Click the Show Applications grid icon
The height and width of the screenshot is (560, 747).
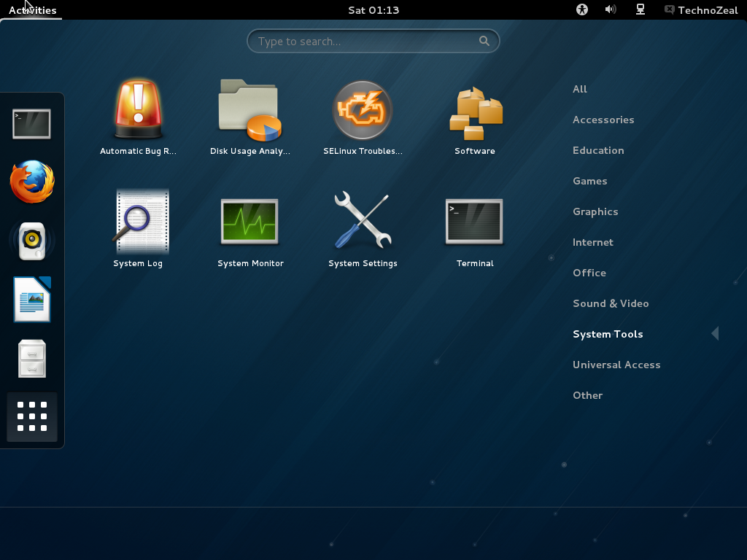[31, 417]
